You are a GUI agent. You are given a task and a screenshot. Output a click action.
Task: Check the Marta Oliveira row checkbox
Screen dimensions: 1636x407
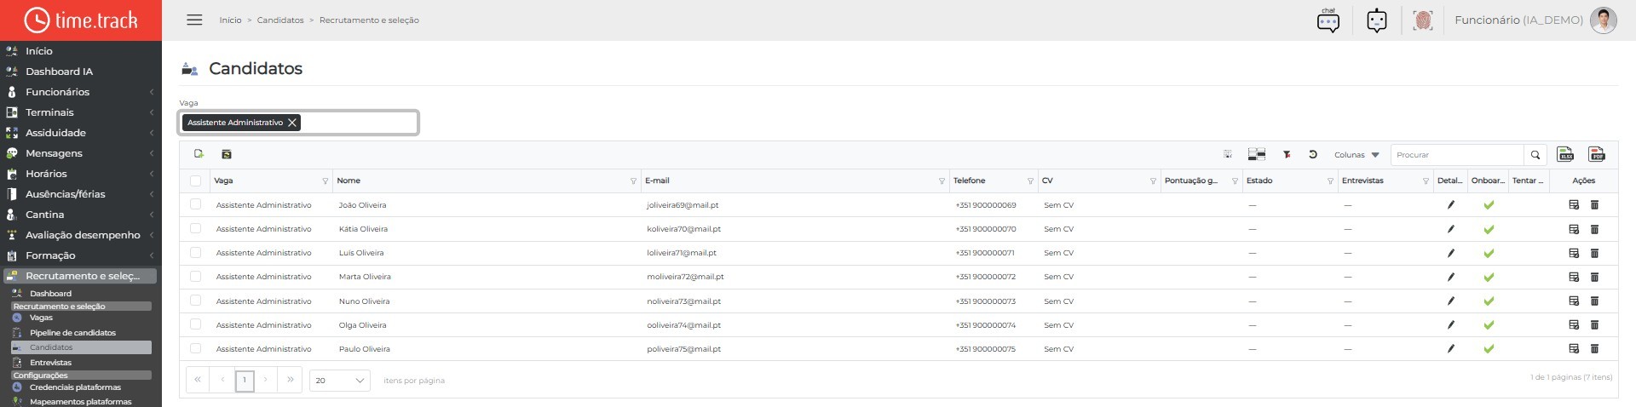pyautogui.click(x=196, y=276)
